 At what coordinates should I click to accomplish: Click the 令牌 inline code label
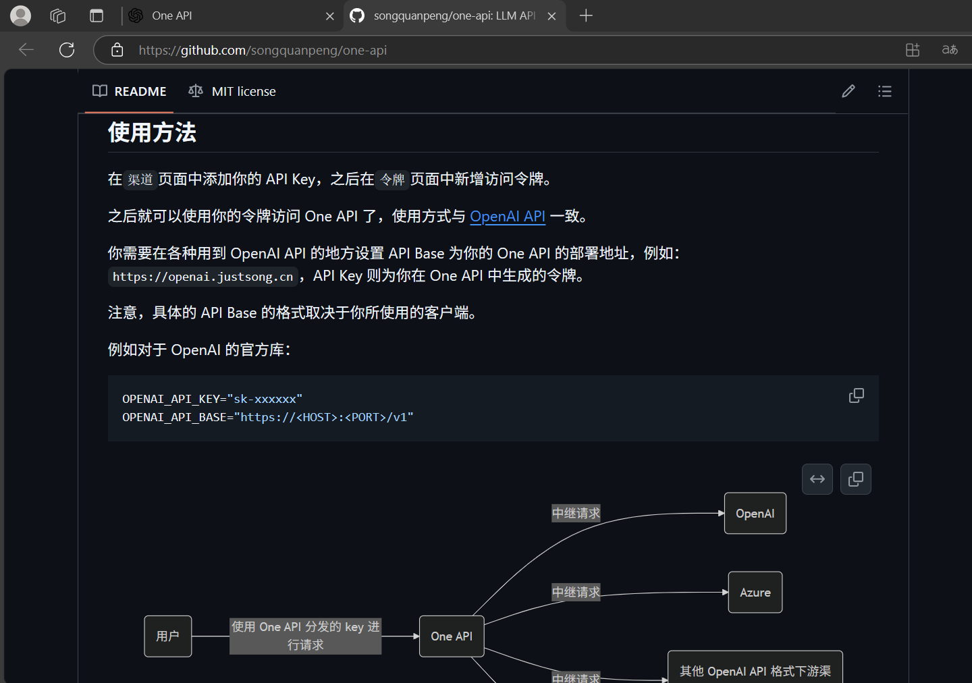[x=392, y=180]
